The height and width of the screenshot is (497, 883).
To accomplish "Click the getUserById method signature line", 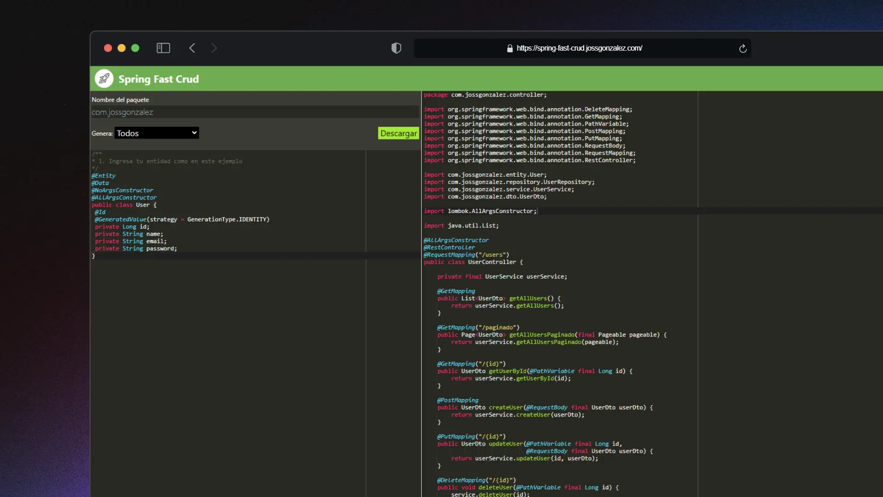I will tap(535, 371).
